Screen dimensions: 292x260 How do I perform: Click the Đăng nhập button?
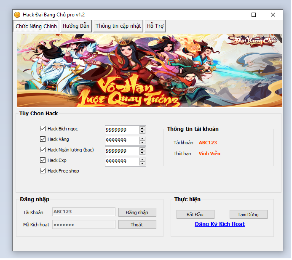tap(137, 212)
